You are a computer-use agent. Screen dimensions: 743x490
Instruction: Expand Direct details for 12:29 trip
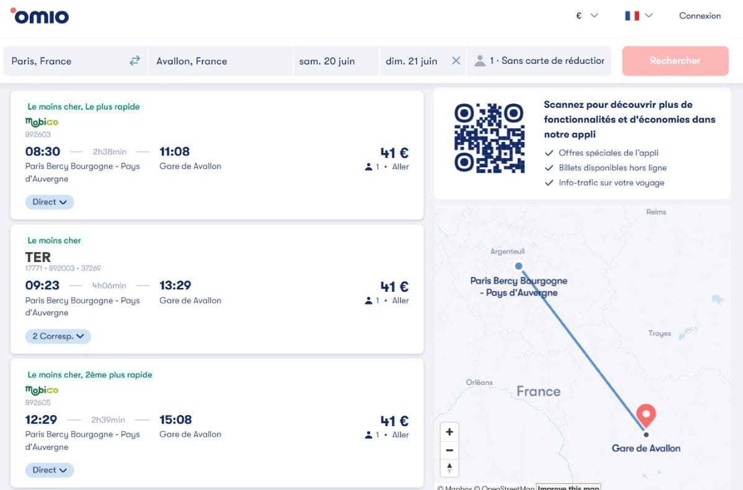point(50,470)
